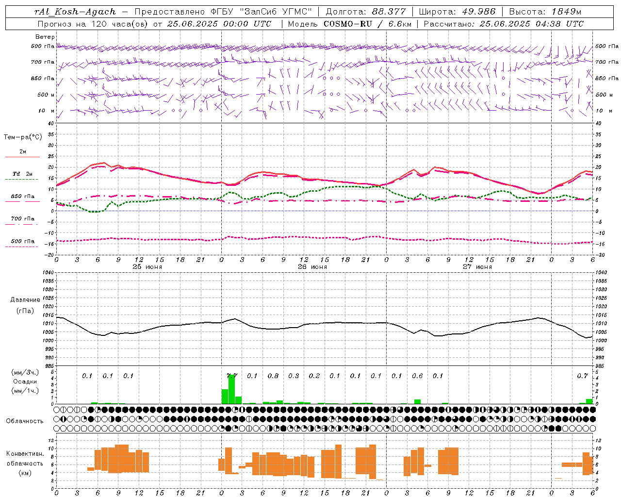Click the Конвективн. label of convective cloud panel
The image size is (621, 497).
(25, 454)
